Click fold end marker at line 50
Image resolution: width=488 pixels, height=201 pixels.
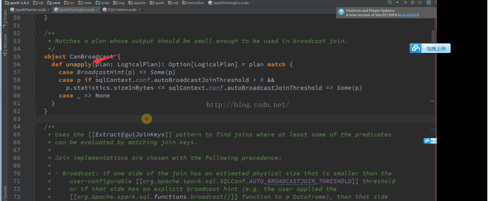(x=34, y=18)
